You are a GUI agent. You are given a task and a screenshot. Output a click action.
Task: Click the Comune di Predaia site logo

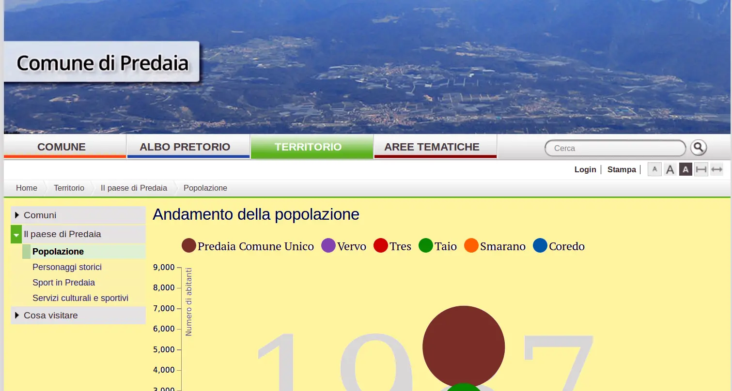click(102, 62)
